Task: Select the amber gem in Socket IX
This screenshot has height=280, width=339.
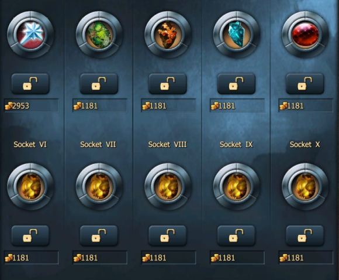Action: click(x=236, y=187)
